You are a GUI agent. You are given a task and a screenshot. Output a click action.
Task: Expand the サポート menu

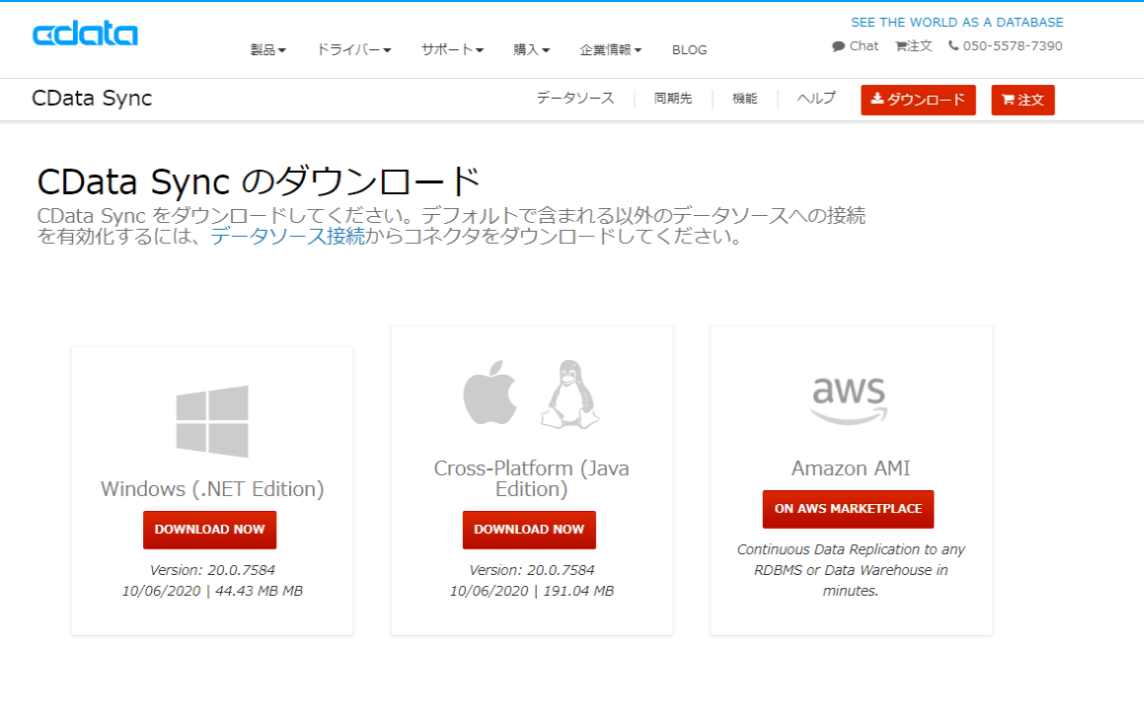[452, 49]
